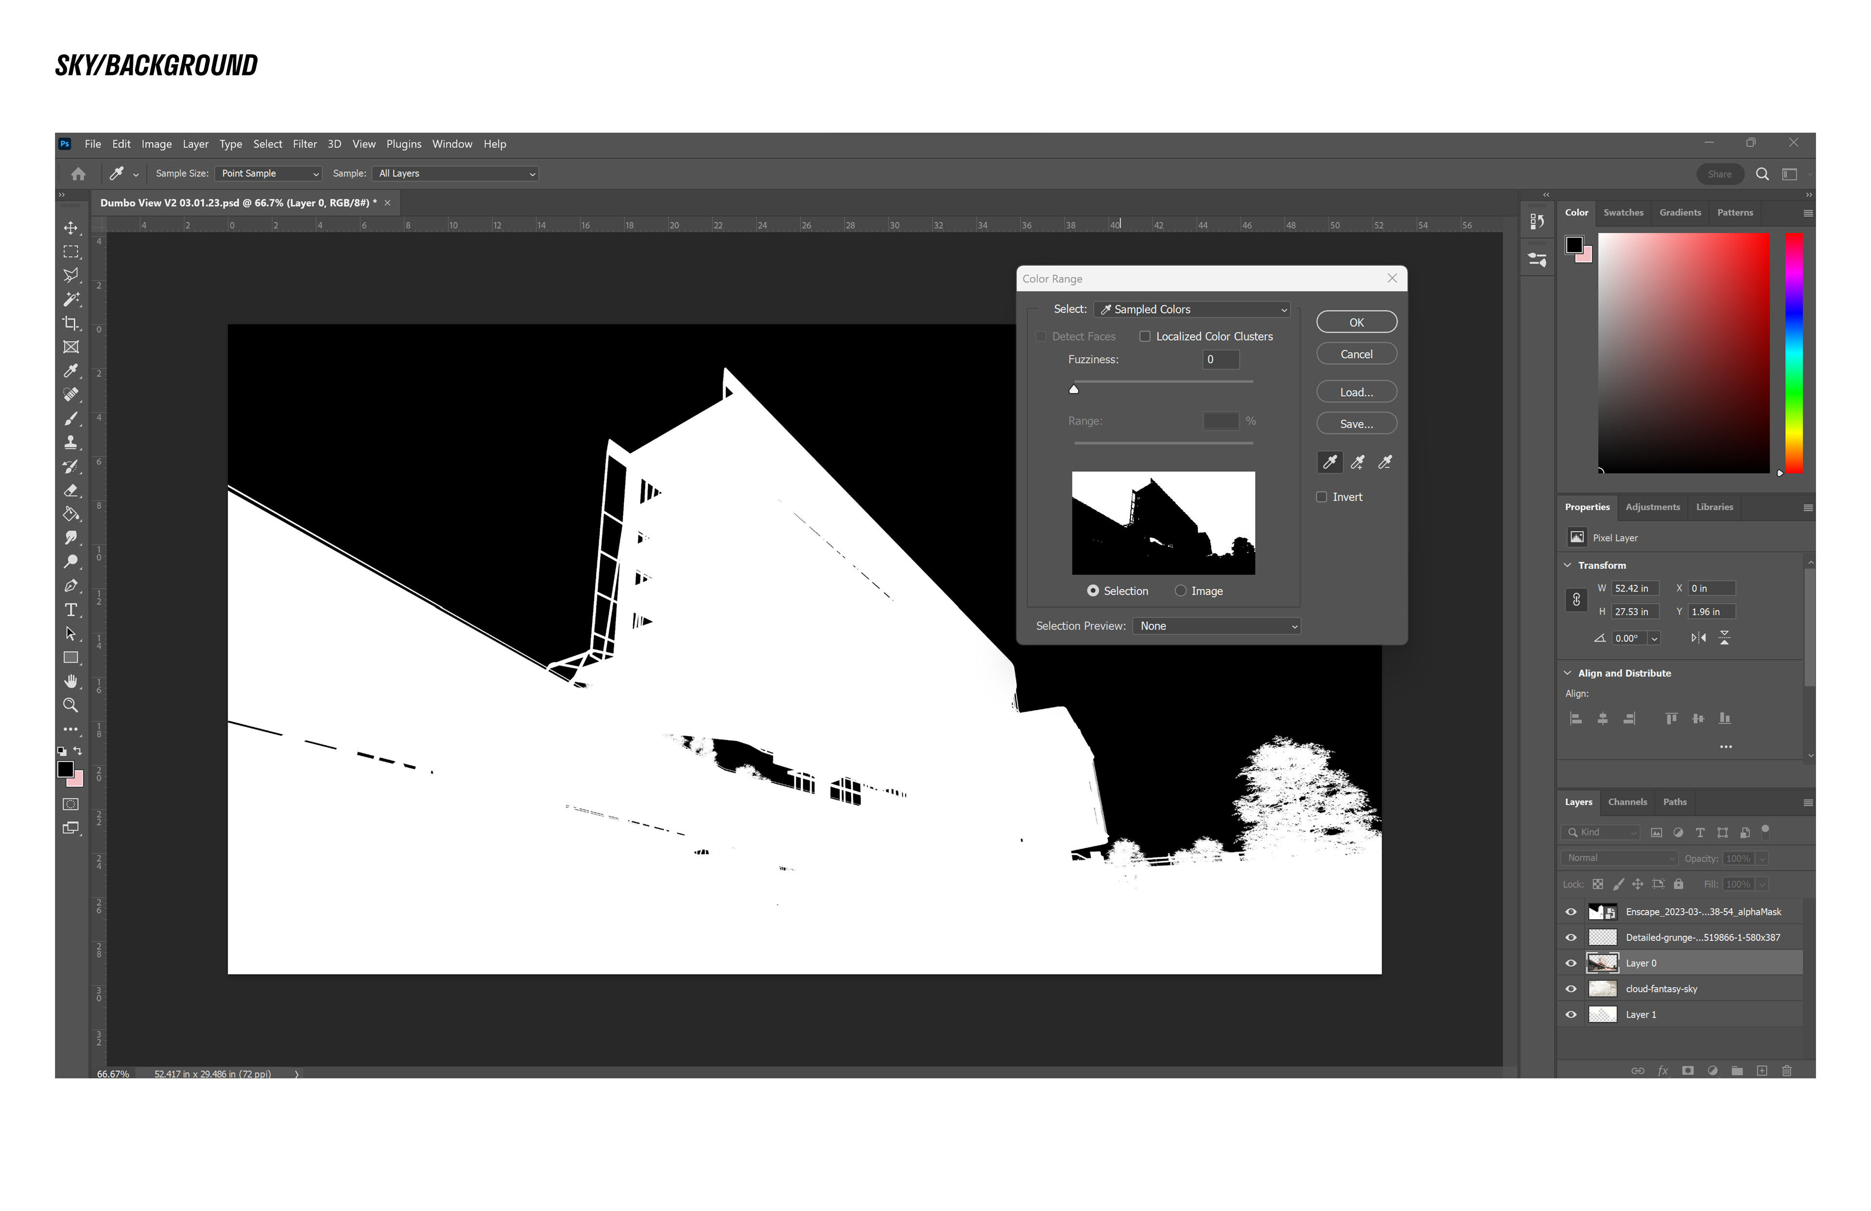Select the Move tool

71,228
